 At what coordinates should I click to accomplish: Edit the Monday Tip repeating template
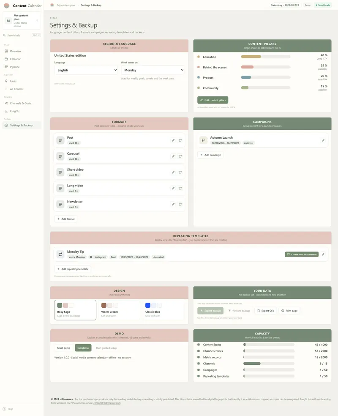tap(323, 254)
